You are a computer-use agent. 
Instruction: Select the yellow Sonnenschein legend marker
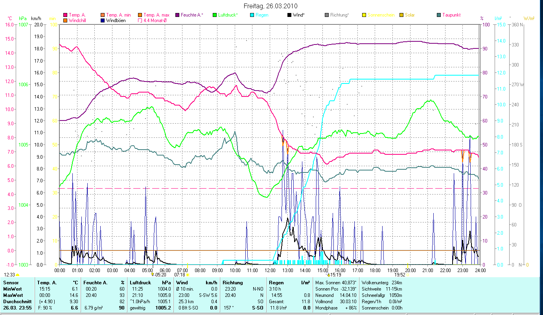click(364, 15)
